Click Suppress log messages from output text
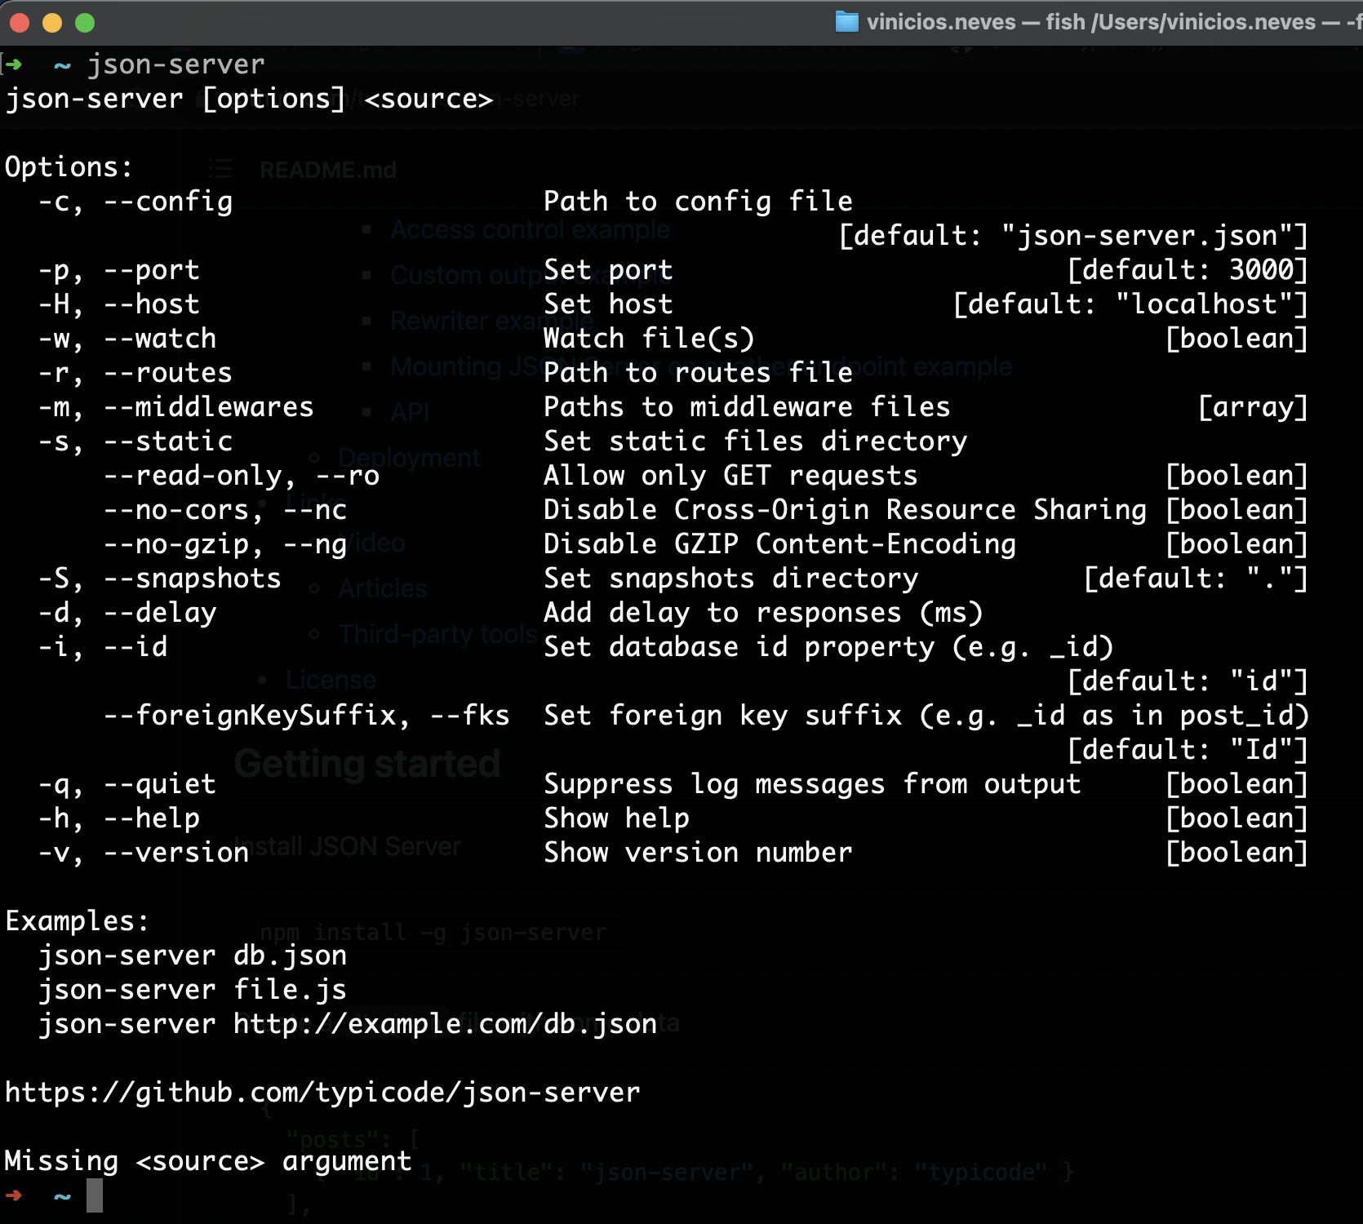The image size is (1363, 1224). [813, 784]
